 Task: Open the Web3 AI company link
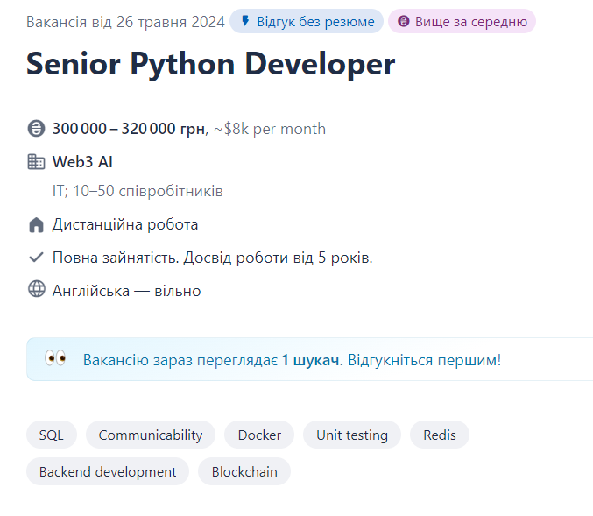tap(82, 162)
